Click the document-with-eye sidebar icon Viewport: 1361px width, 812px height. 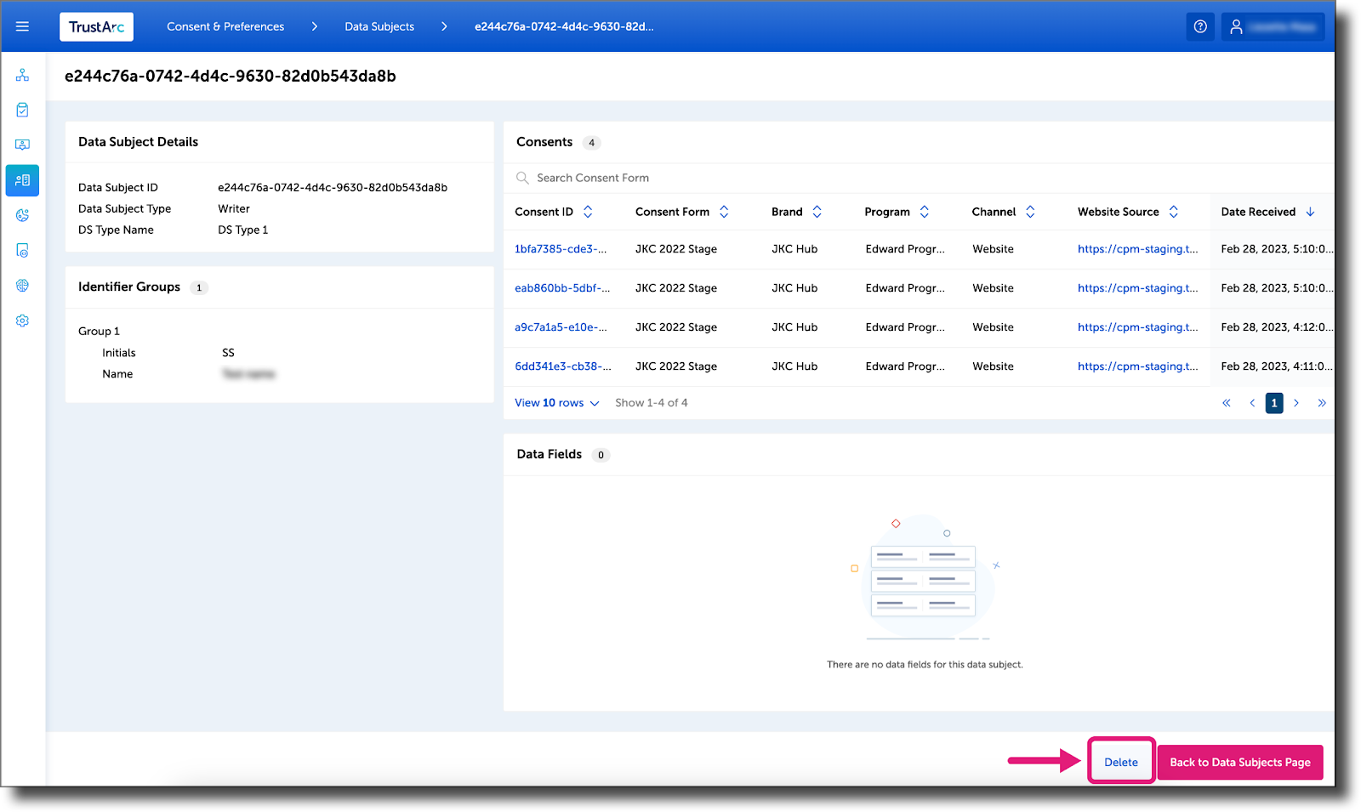tap(22, 250)
